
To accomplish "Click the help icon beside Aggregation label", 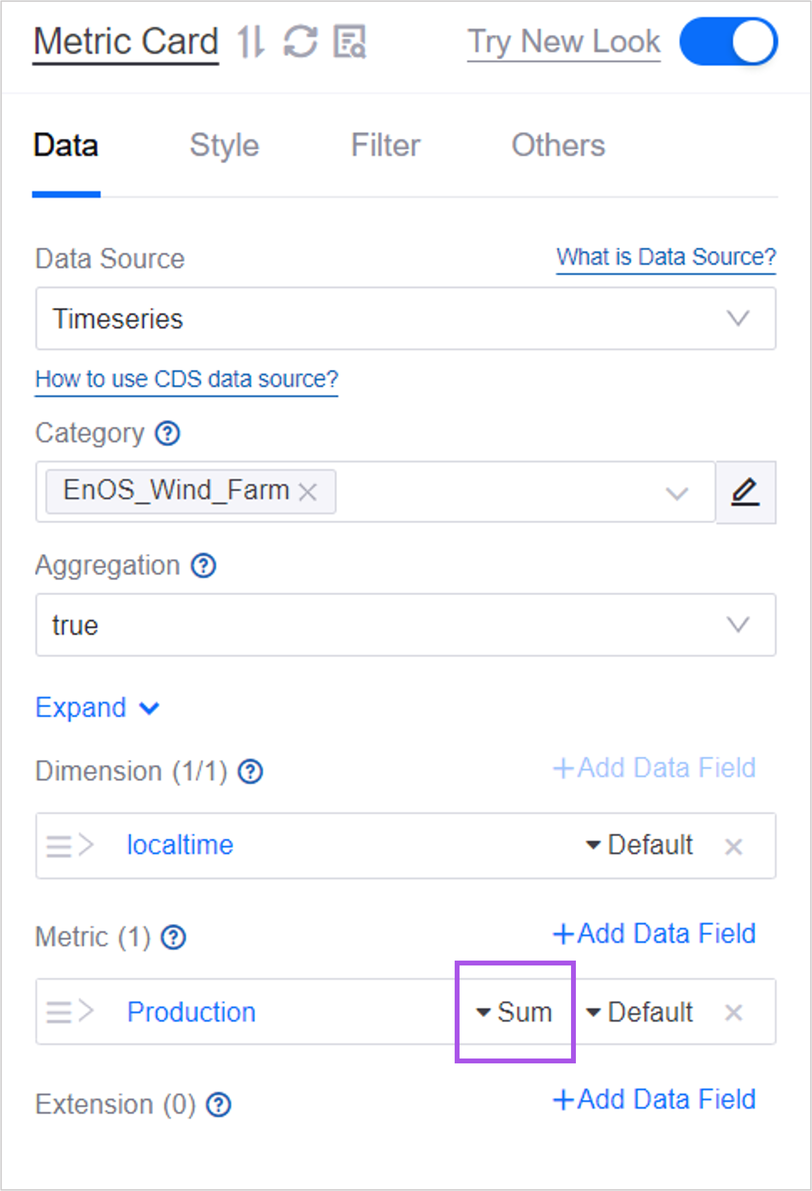I will [x=203, y=566].
